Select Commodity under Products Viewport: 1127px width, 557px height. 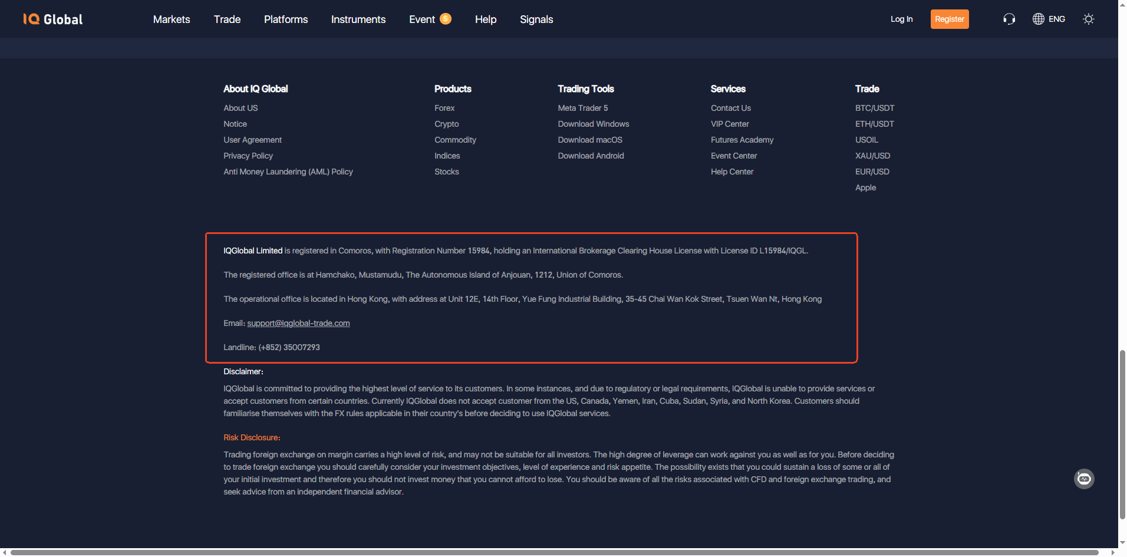point(455,140)
